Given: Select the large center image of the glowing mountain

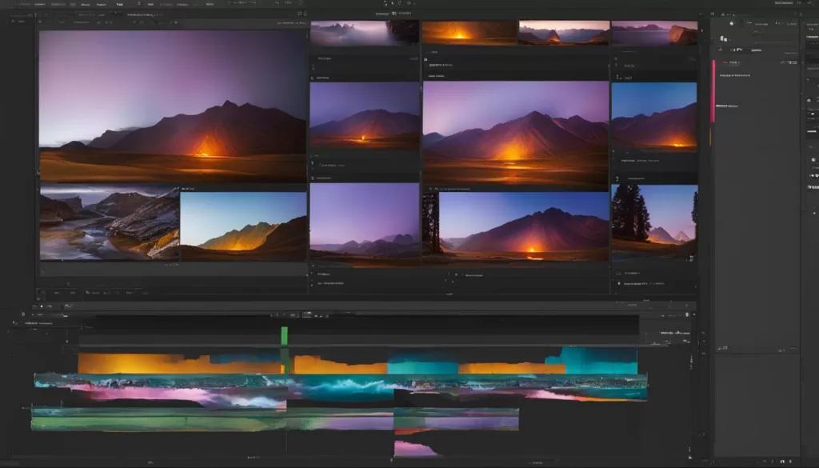Looking at the screenshot, I should click(x=516, y=132).
